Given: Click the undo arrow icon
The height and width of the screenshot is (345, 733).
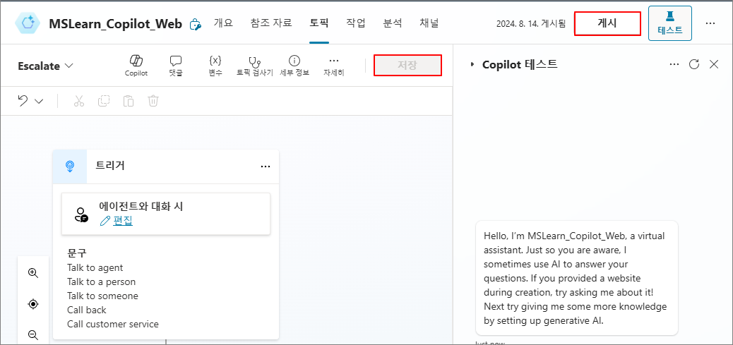Looking at the screenshot, I should [23, 101].
